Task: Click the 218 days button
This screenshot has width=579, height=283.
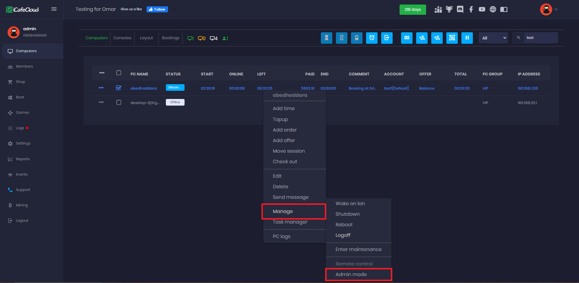Action: [413, 9]
